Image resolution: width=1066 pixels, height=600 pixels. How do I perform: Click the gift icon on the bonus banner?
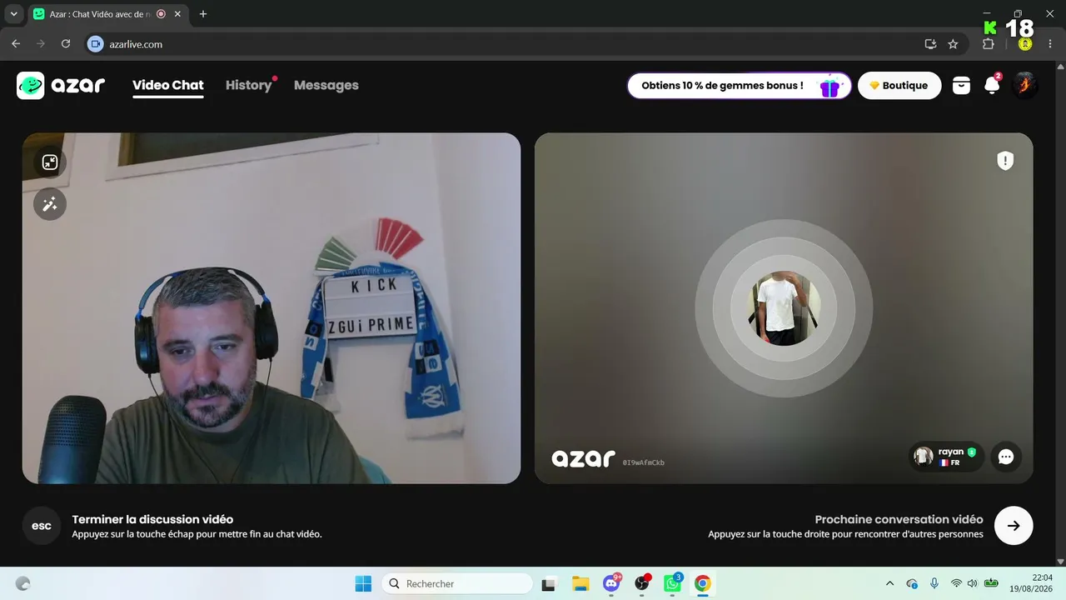click(829, 86)
